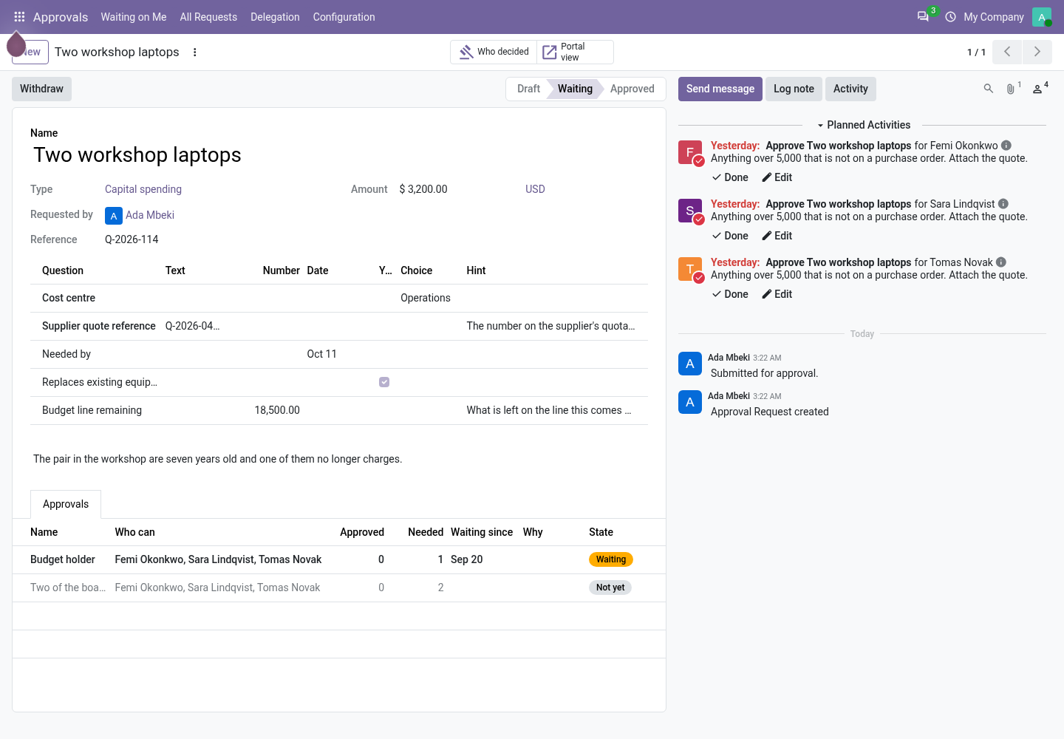Mark Tomas Novak activity as Done
1064x739 pixels.
[x=730, y=294]
